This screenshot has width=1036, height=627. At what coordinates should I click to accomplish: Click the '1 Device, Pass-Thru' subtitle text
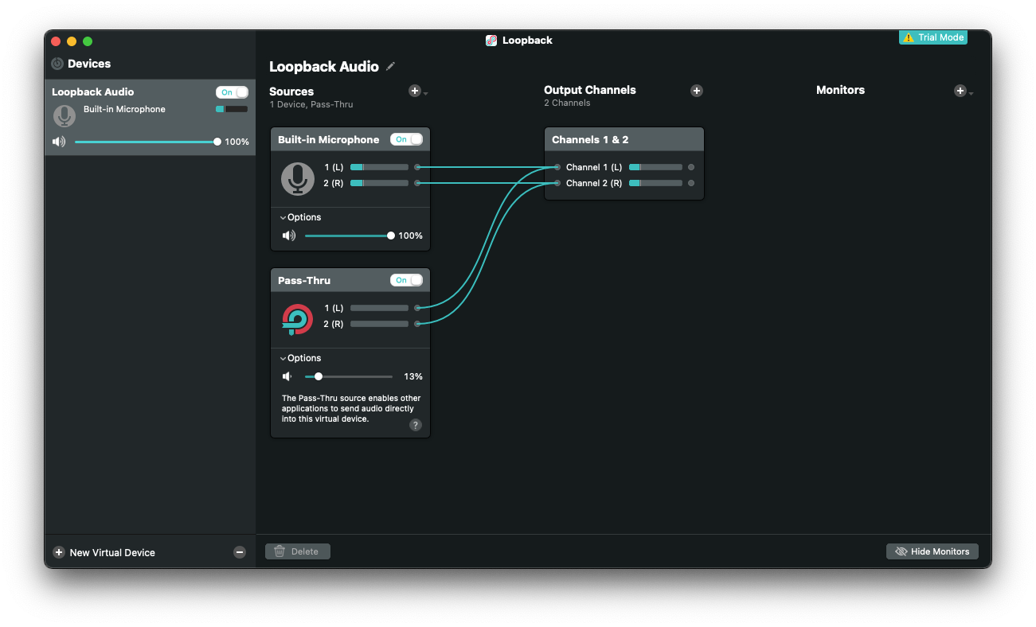(311, 105)
